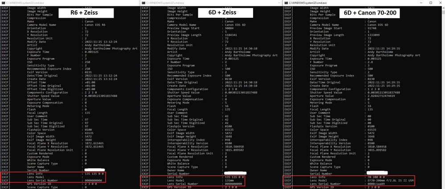Click 'Canon EOS 6D' in the middle window

pyautogui.click(x=236, y=25)
